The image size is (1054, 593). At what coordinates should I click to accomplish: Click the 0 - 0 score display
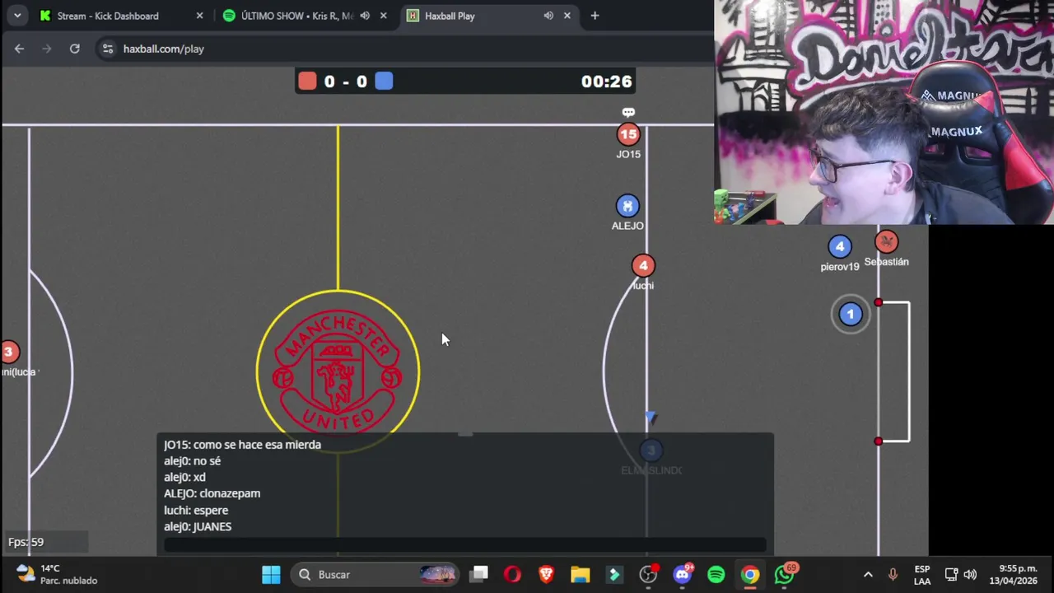point(345,81)
